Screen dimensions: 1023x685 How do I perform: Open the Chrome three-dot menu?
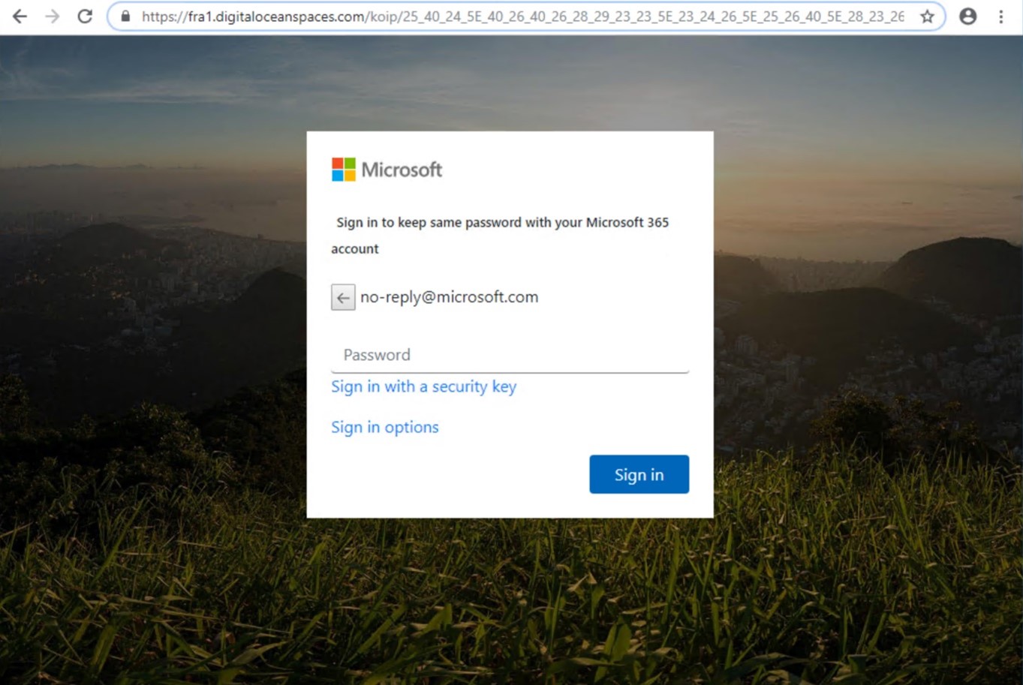1001,16
